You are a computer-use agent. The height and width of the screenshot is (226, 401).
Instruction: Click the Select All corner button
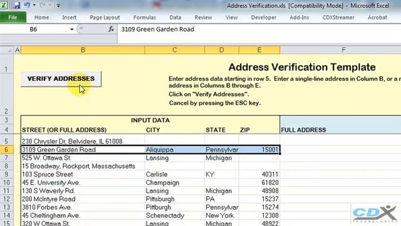pyautogui.click(x=7, y=50)
